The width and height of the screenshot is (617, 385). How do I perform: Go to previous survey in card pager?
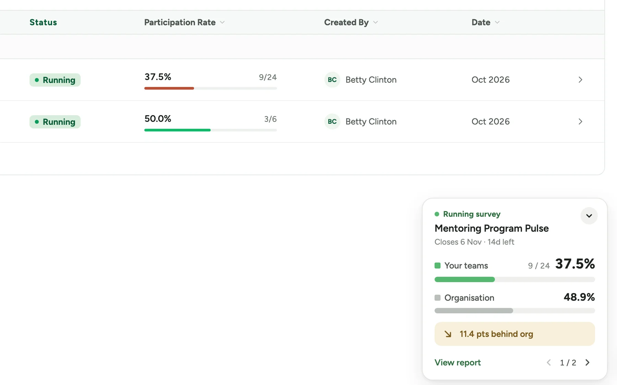pyautogui.click(x=549, y=363)
